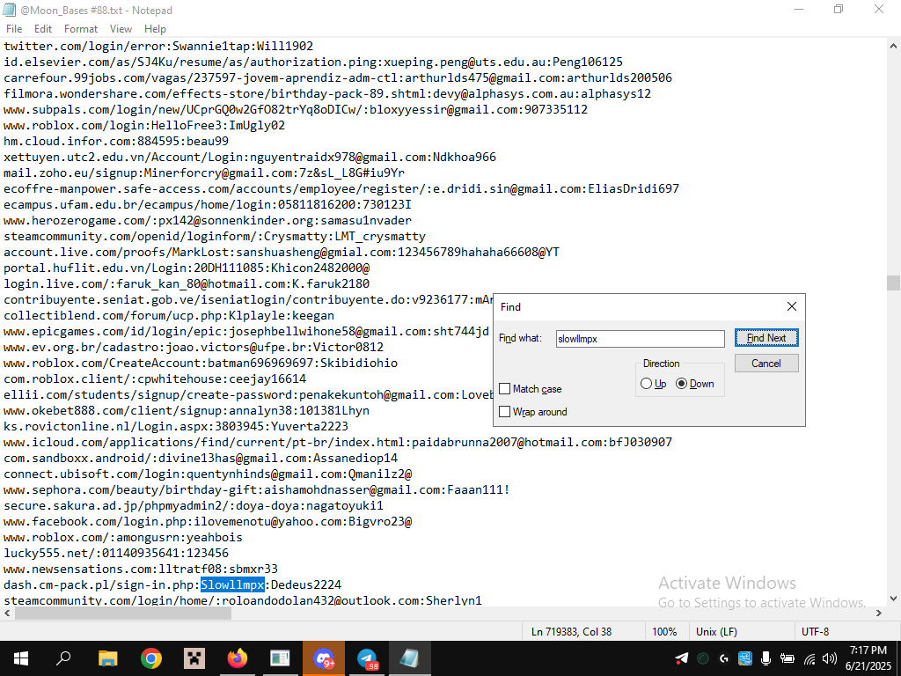Click the highlighted search match in text
The height and width of the screenshot is (676, 901).
[232, 584]
